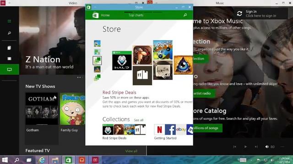Screen dimensions: 293x164
Task: Click the green artist radio button
Action: point(204,93)
